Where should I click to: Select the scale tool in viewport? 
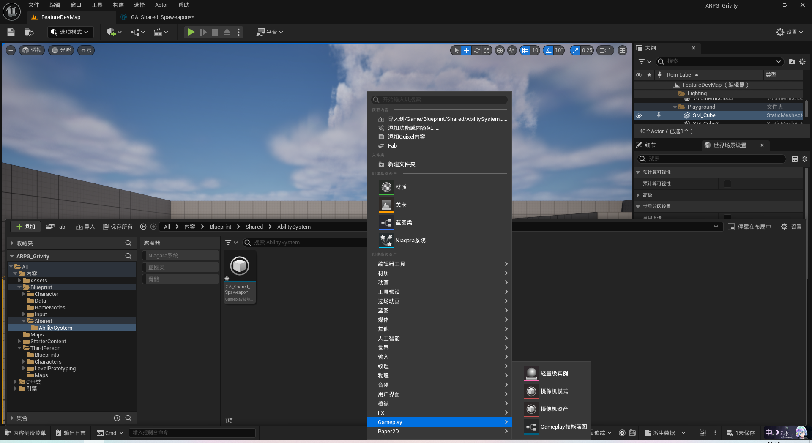point(487,50)
